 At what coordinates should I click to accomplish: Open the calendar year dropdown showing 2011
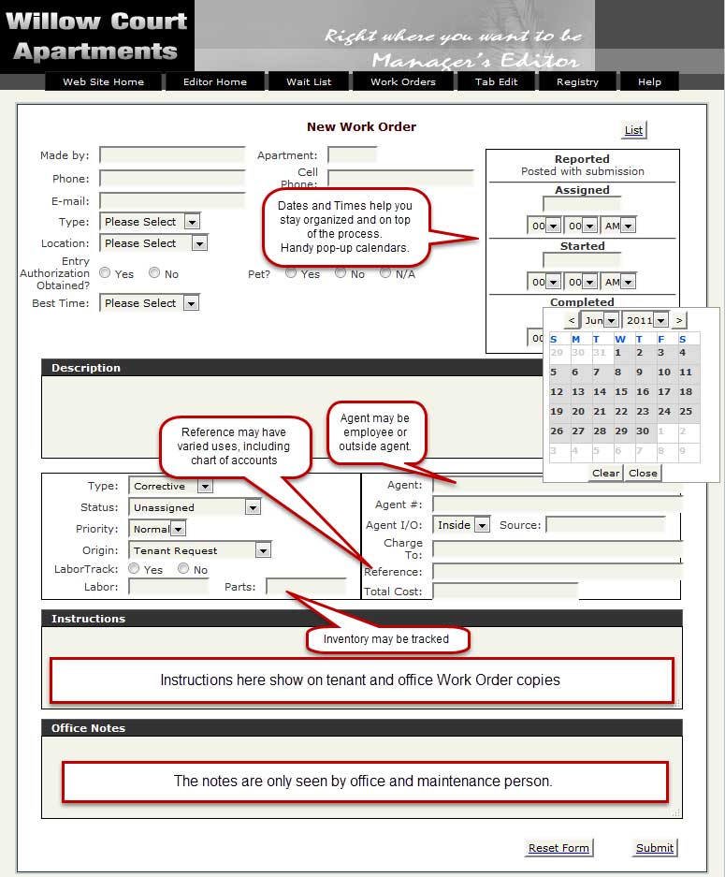(x=645, y=320)
